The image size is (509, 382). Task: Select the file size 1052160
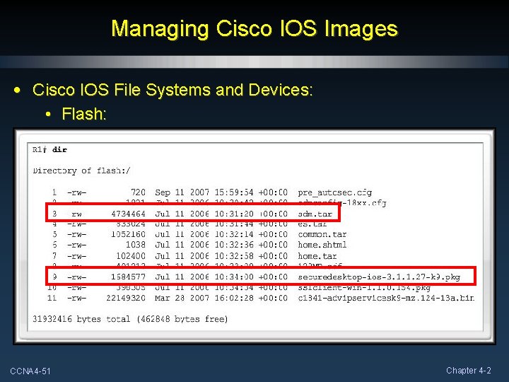pyautogui.click(x=128, y=234)
